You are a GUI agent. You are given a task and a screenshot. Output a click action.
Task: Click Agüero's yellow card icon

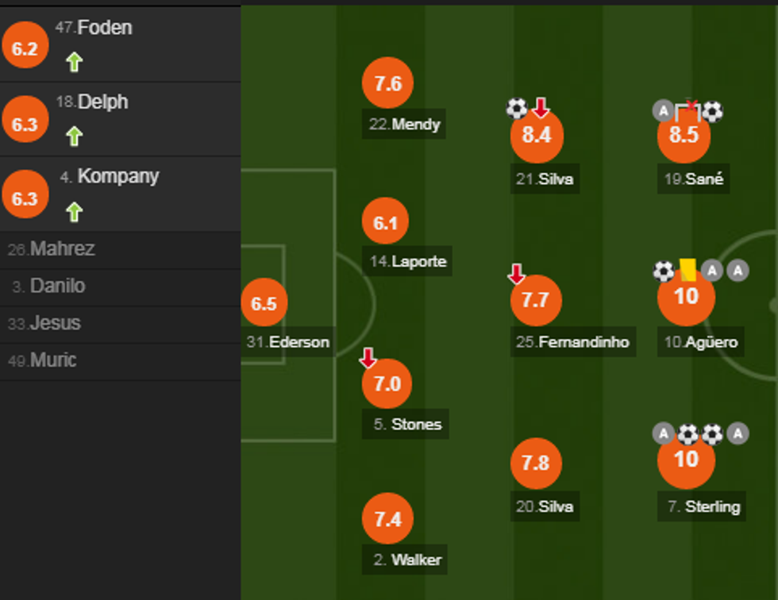click(687, 270)
